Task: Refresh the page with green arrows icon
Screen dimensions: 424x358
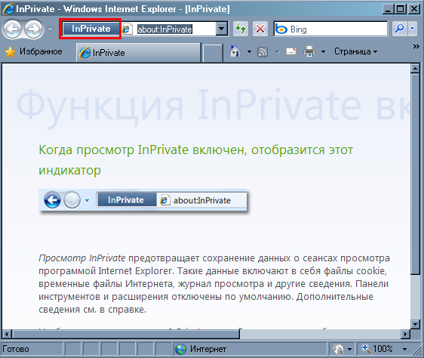Action: click(x=241, y=29)
